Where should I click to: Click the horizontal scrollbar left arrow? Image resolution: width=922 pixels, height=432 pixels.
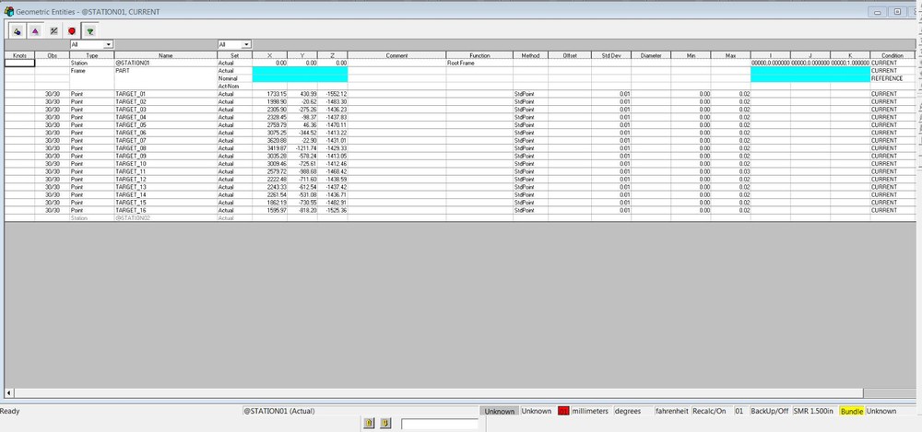click(9, 392)
